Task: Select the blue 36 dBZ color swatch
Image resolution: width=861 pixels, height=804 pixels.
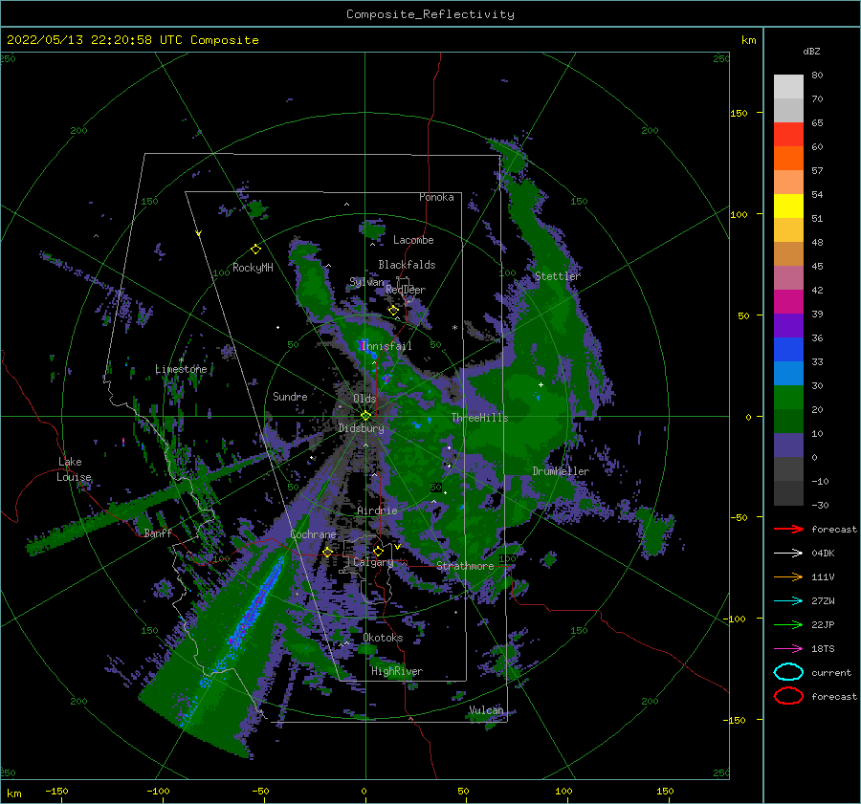Action: [788, 350]
